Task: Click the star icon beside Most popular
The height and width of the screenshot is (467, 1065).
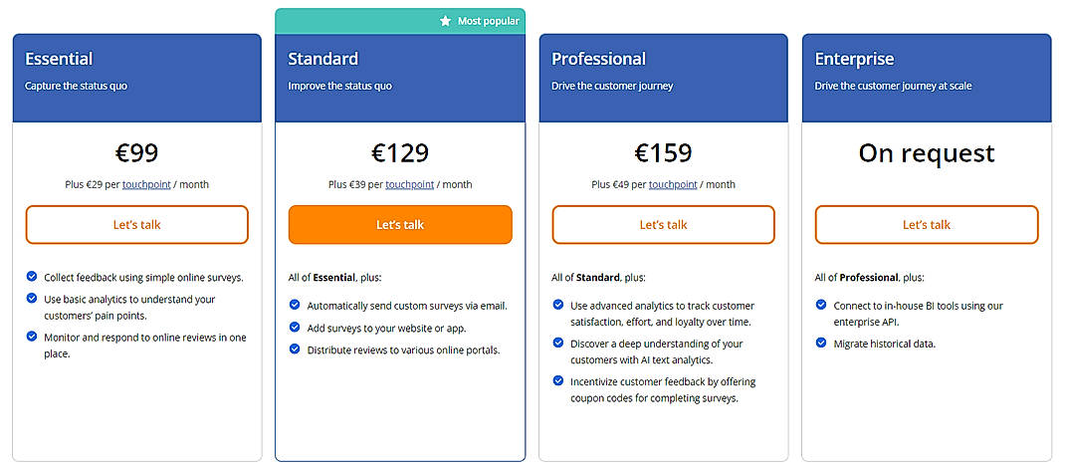Action: (446, 21)
